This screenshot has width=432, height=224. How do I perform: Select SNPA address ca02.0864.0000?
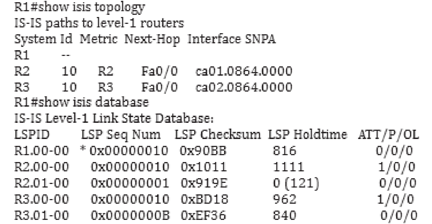(244, 87)
